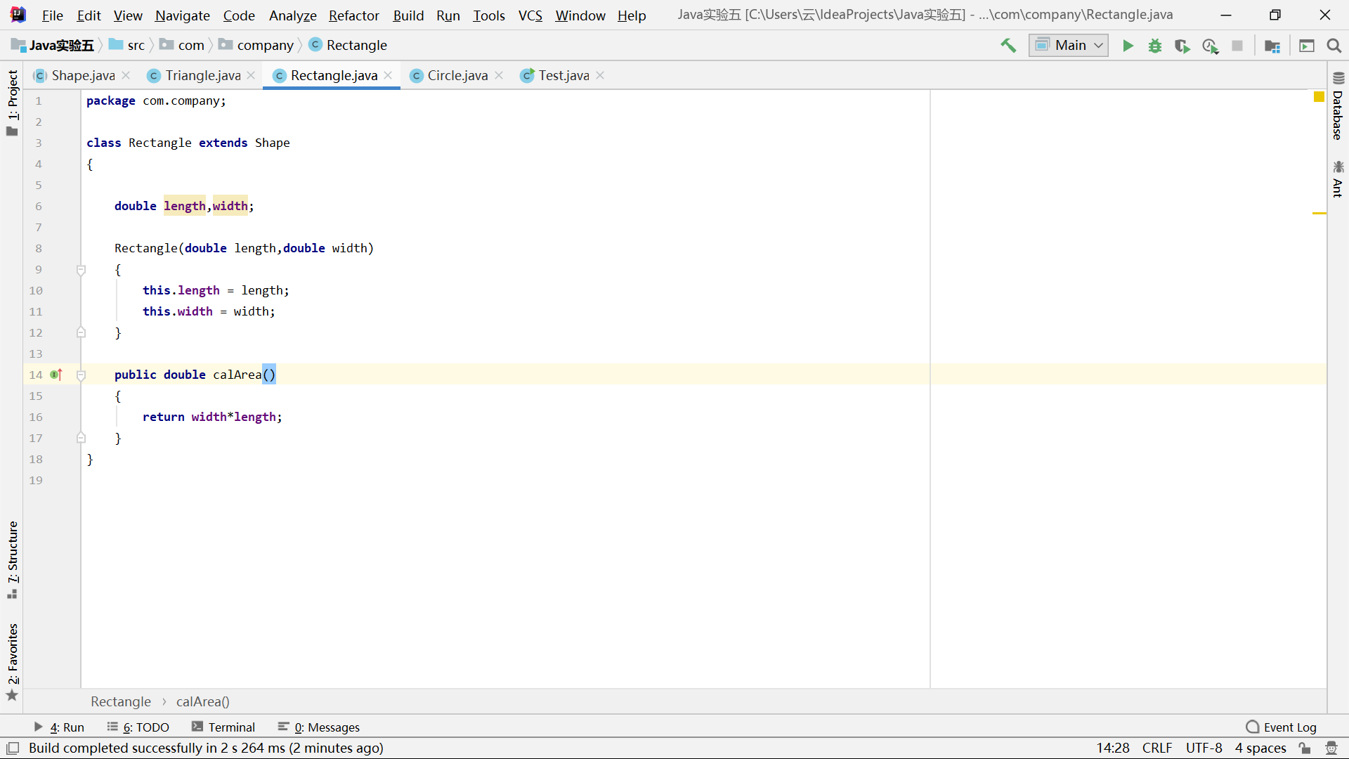Open the Refactor menu
Image resolution: width=1349 pixels, height=759 pixels.
[353, 15]
